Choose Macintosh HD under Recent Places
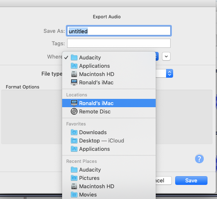The width and height of the screenshot is (217, 199). pos(109,187)
